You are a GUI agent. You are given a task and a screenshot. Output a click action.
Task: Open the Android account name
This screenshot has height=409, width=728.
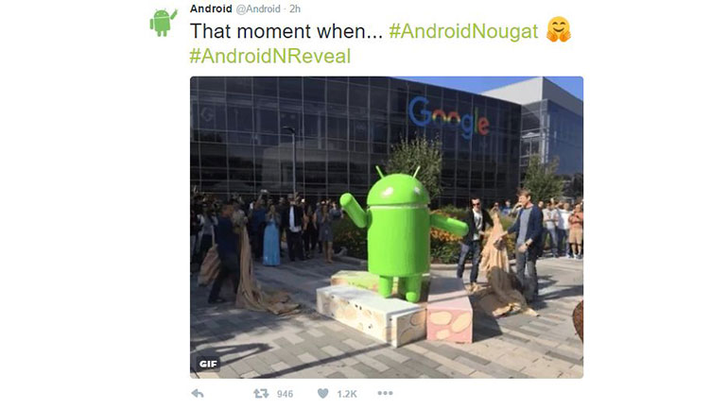point(211,9)
